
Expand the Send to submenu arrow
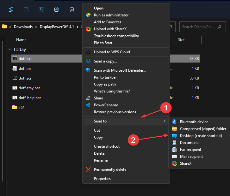click(165, 121)
